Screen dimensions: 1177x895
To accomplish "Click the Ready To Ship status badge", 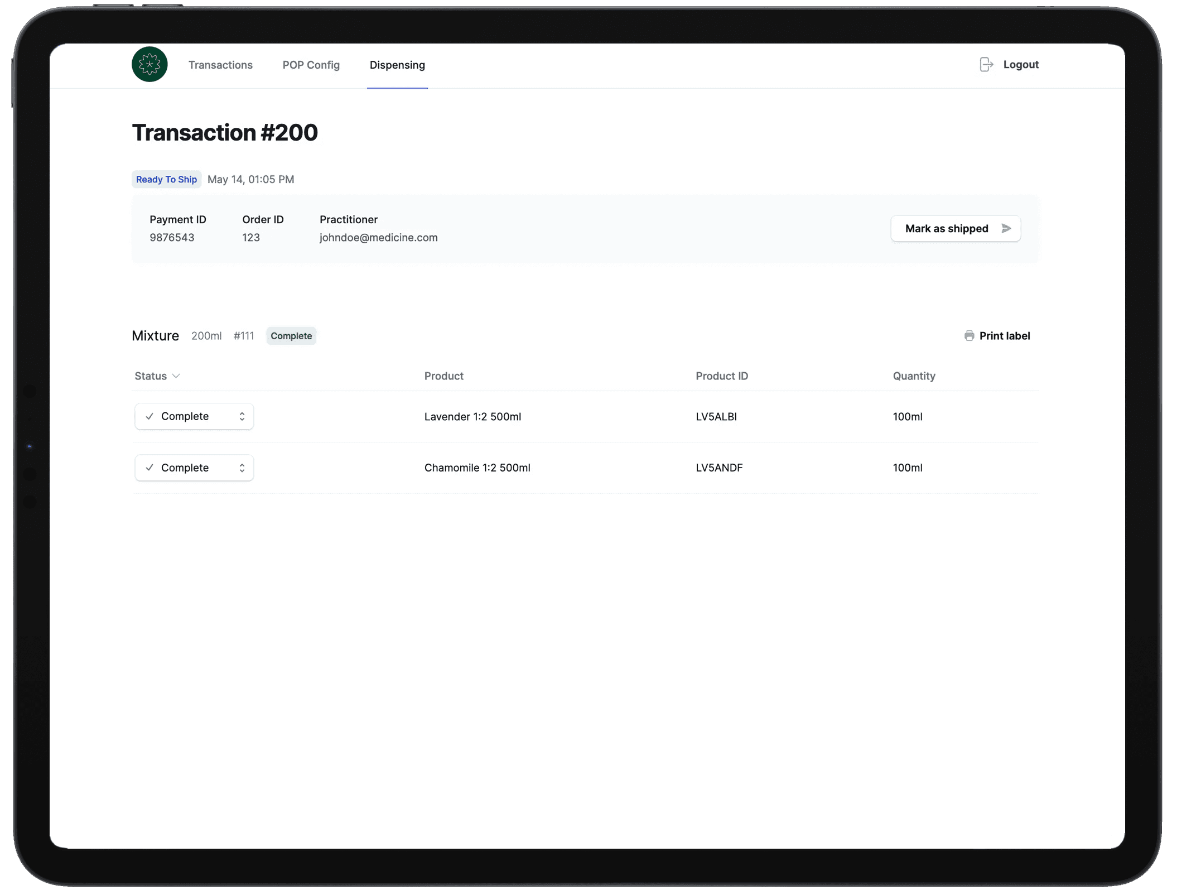I will (166, 179).
